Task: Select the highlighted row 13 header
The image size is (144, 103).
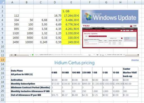Action: (3, 60)
